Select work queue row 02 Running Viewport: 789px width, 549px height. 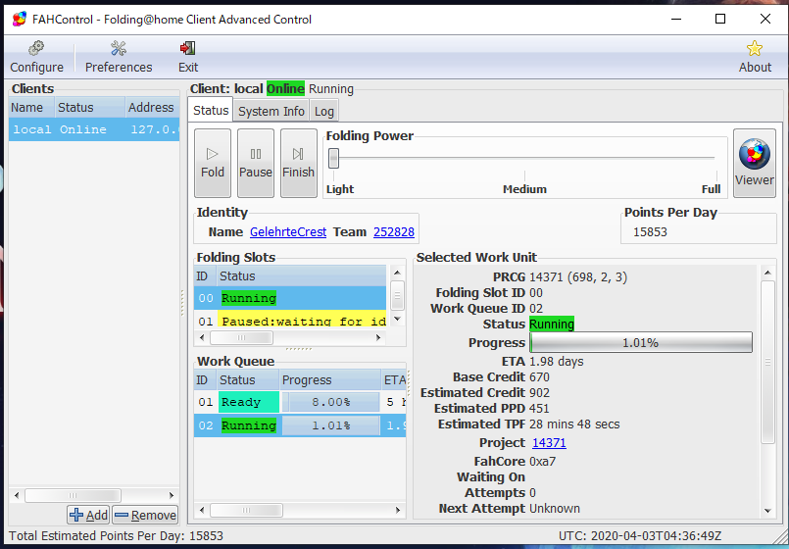[x=300, y=425]
